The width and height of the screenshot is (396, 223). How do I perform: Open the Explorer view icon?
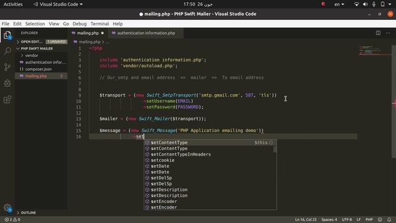[x=7, y=35]
